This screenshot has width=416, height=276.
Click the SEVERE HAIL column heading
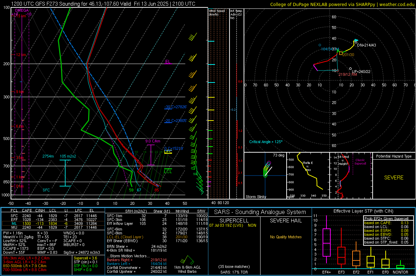[x=286, y=221]
